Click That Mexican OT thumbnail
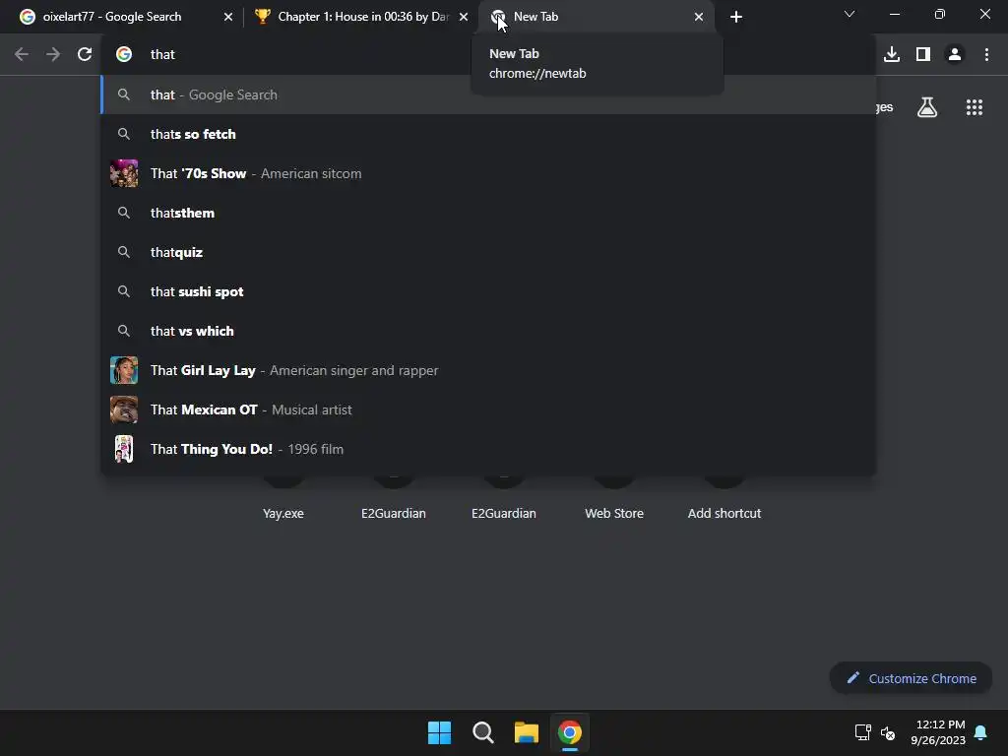The image size is (1008, 756). click(124, 409)
